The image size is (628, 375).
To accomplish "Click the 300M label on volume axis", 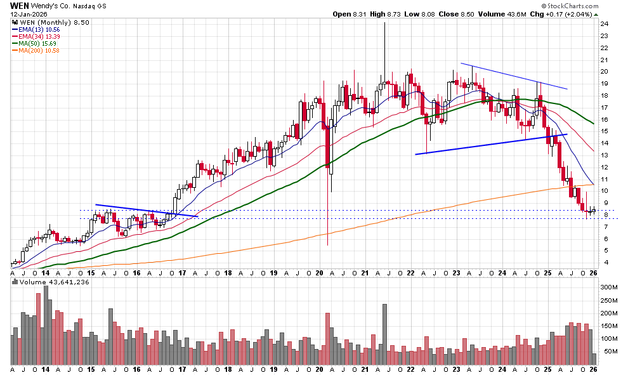I will [608, 287].
